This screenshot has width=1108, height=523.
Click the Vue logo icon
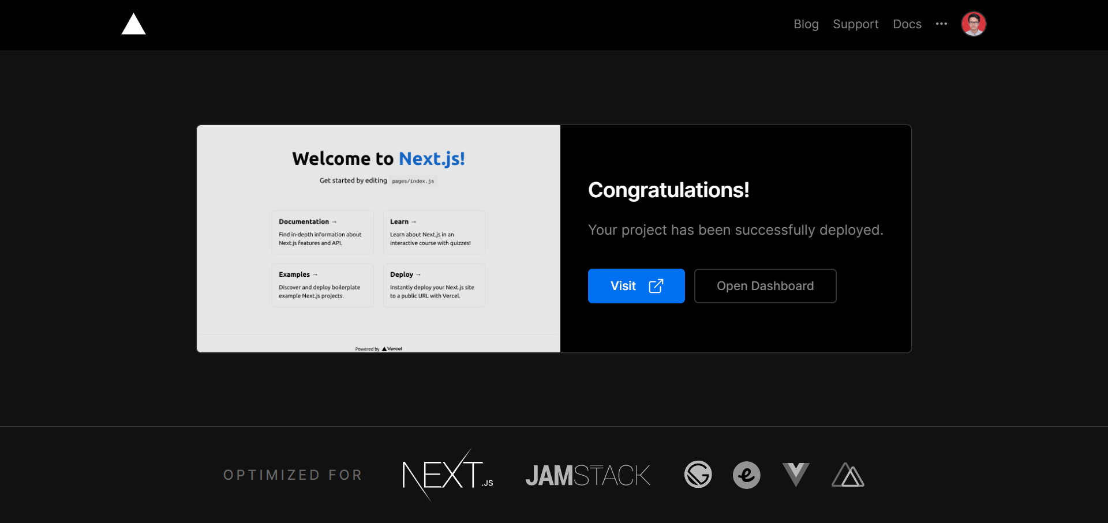[796, 475]
